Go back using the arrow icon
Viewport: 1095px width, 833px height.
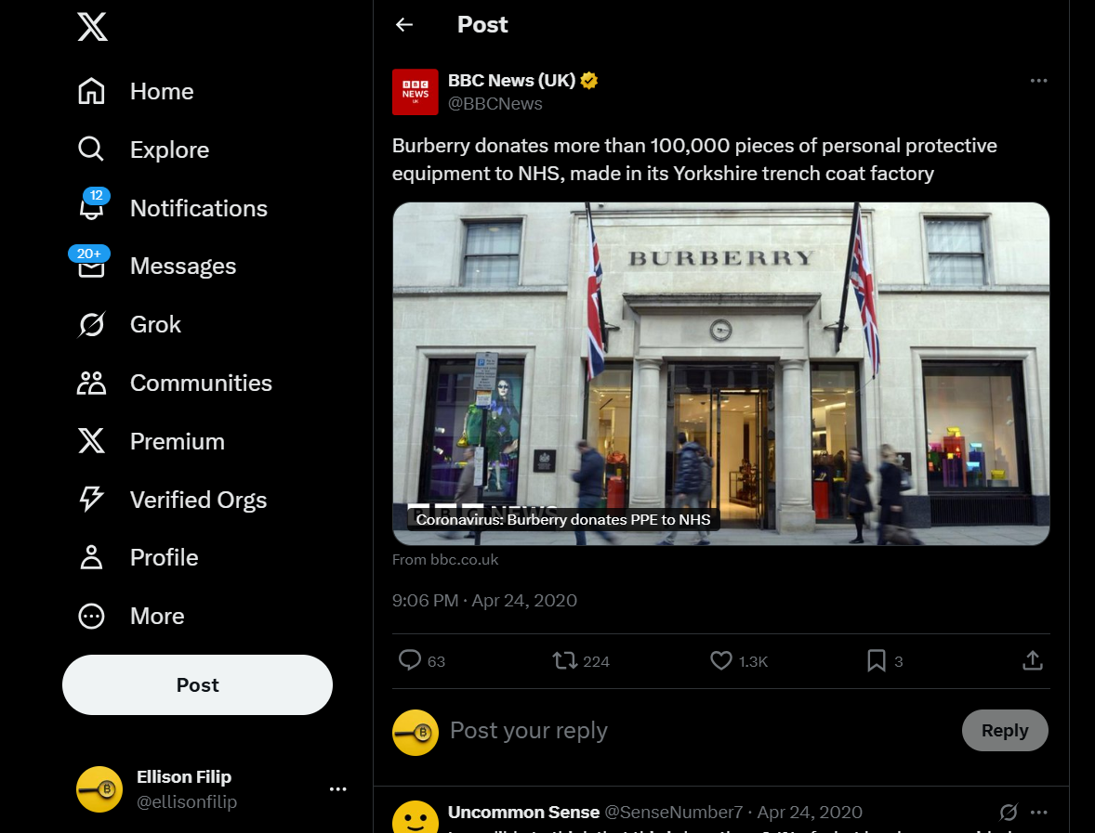[x=404, y=25]
